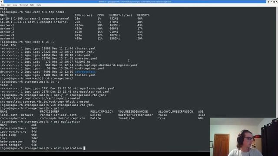Click the PROVISIONER column header
The image size is (278, 156).
(50, 112)
